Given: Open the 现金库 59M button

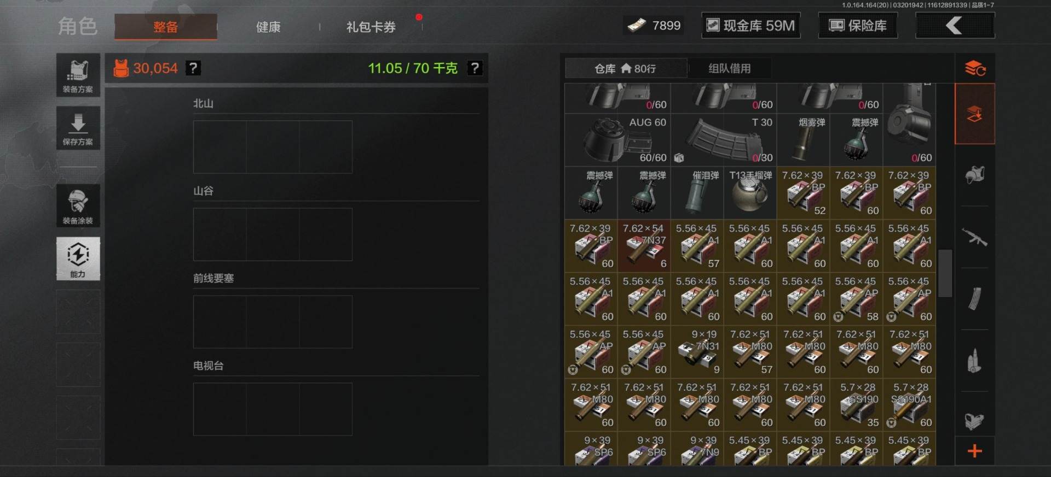Looking at the screenshot, I should [750, 26].
